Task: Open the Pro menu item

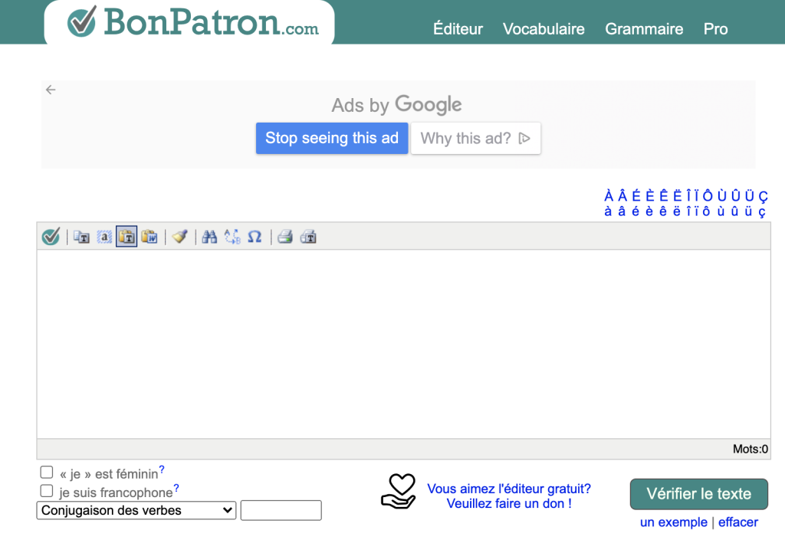Action: (715, 29)
